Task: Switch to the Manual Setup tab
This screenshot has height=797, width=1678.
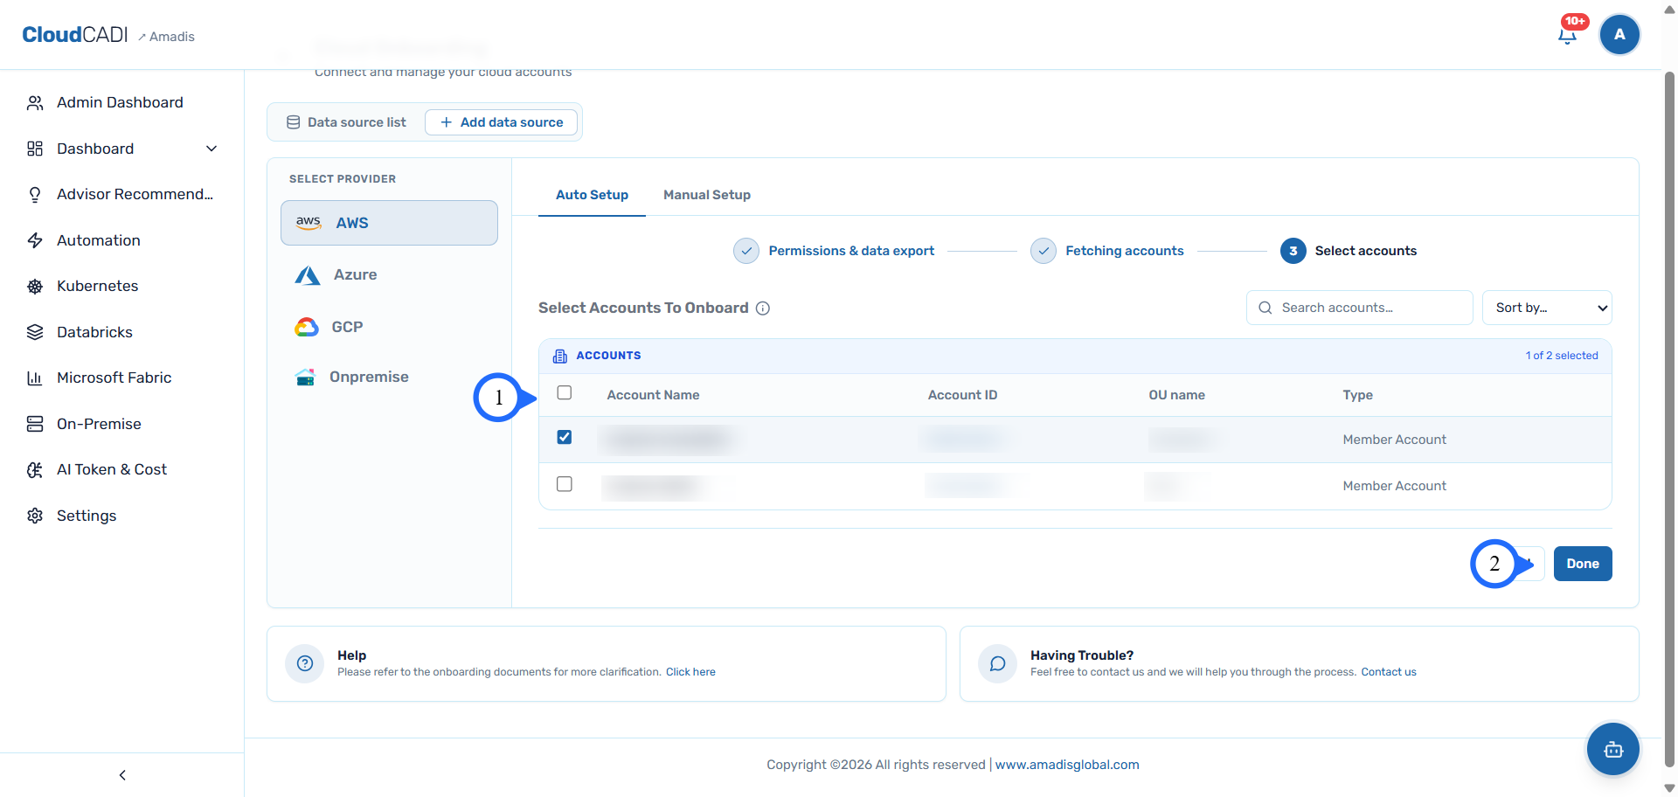Action: [707, 195]
